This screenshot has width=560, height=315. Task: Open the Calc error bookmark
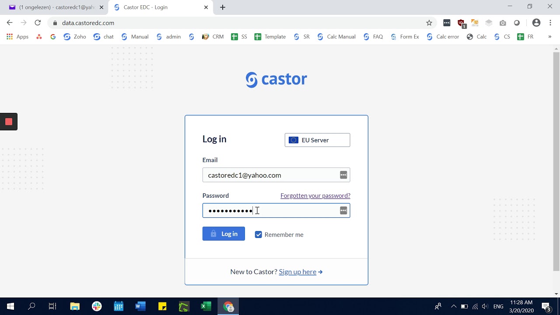click(x=443, y=37)
